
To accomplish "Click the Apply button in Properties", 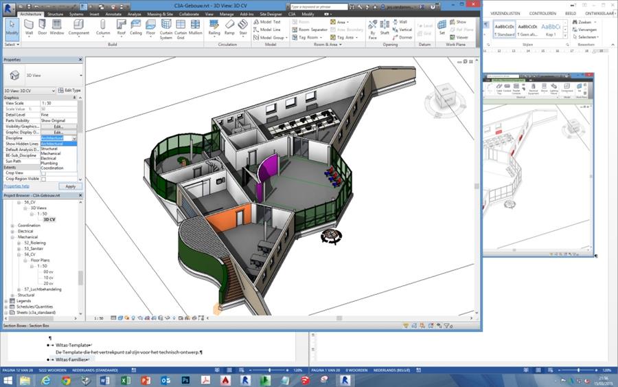I will coord(70,186).
